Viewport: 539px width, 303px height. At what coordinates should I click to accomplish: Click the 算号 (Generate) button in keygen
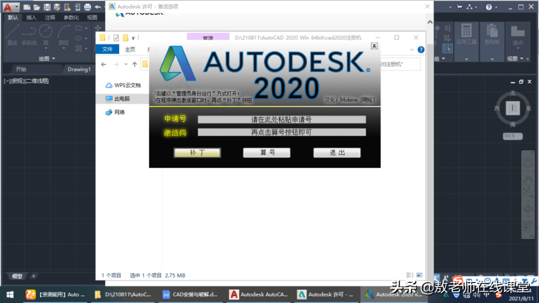tap(267, 152)
